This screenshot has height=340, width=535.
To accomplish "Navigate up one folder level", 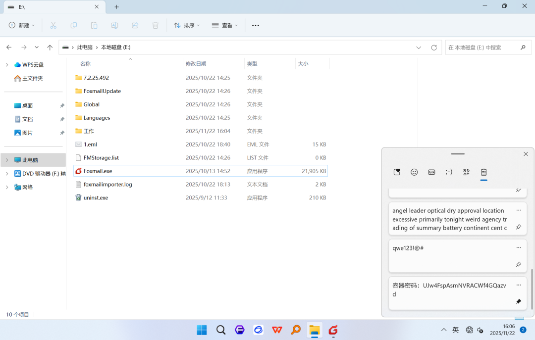I will [50, 48].
